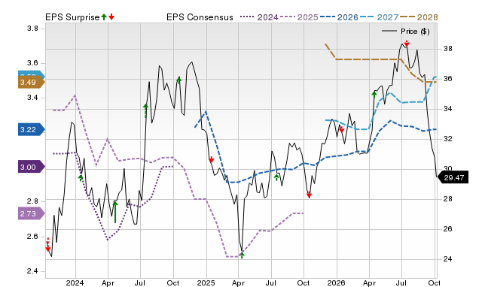Viewport: 482px width, 287px height.
Task: Toggle the 2026 consensus series in legend
Action: 339,17
